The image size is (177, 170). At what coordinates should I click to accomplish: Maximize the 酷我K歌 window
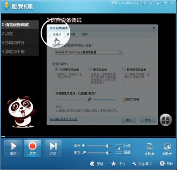click(165, 3)
